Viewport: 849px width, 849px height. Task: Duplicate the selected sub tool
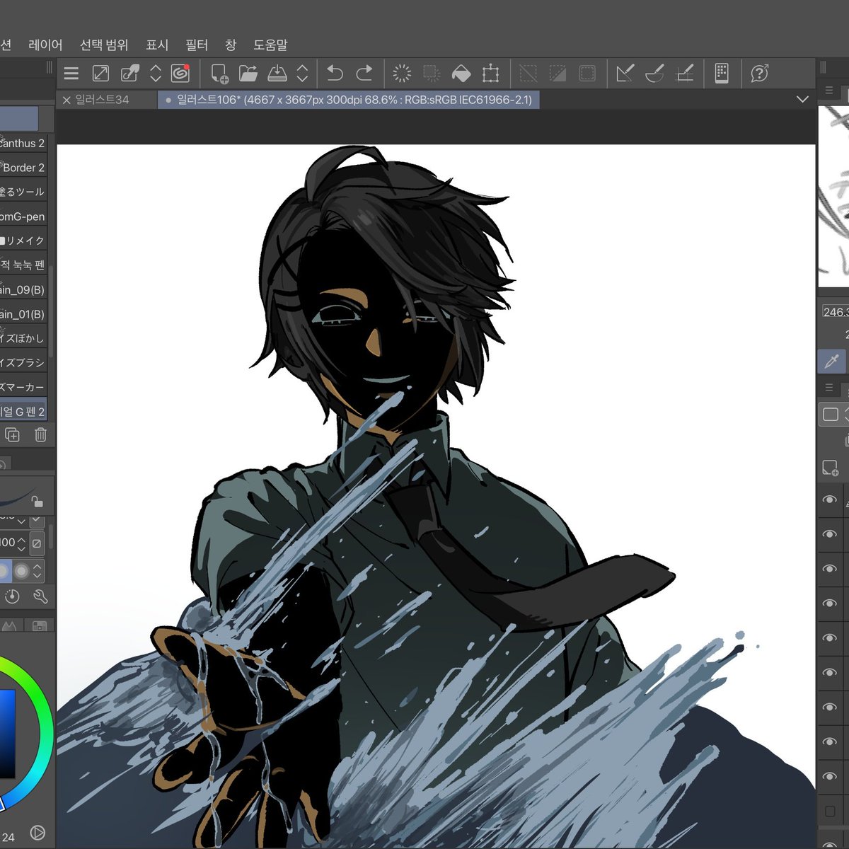[x=13, y=434]
